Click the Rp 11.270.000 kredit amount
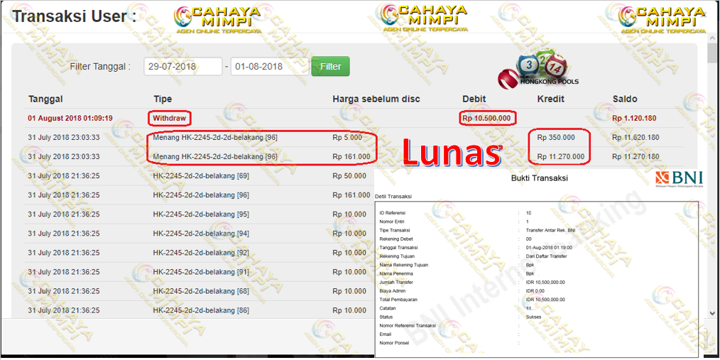This screenshot has width=720, height=360. pyautogui.click(x=561, y=156)
